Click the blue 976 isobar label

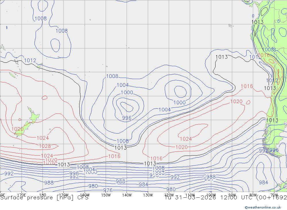(108, 190)
